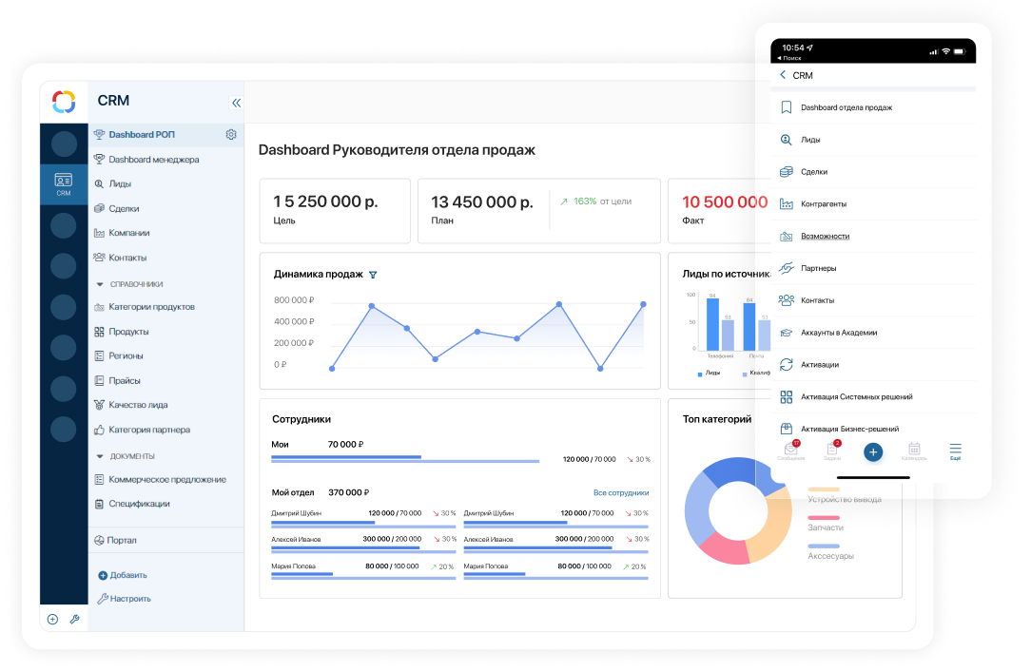
Task: Open mobile hamburger menu Ещё
Action: [955, 451]
